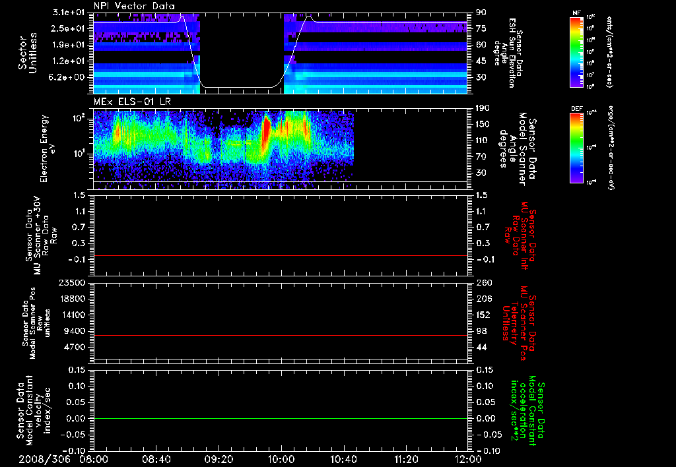Click the "10:00" time axis label

pos(281,459)
